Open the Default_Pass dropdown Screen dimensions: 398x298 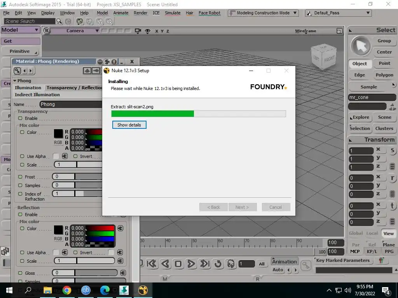click(339, 13)
